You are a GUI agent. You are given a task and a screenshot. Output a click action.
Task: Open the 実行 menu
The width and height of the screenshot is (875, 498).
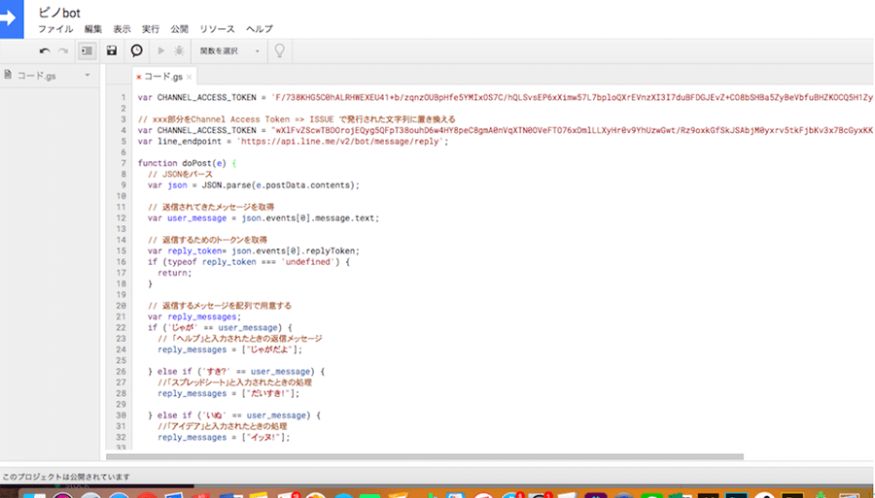coord(151,29)
